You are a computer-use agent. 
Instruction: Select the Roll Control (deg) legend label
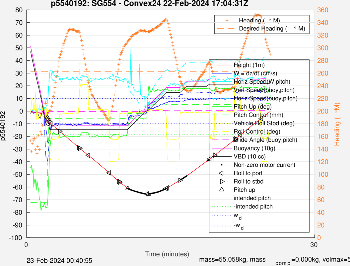click(257, 132)
